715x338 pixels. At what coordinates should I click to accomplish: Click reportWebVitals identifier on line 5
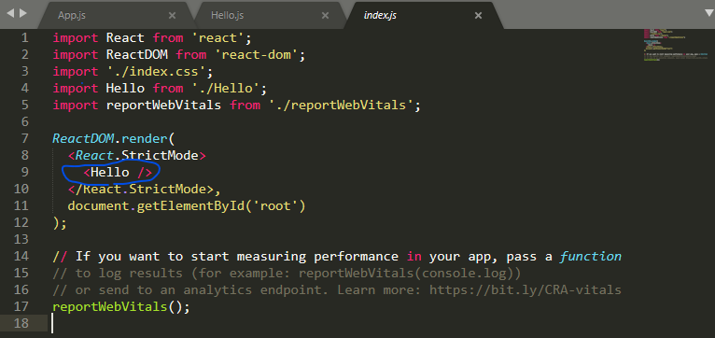point(163,105)
